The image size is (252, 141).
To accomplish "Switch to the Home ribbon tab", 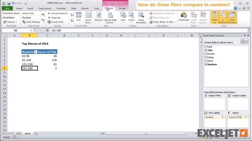I will pyautogui.click(x=19, y=8).
